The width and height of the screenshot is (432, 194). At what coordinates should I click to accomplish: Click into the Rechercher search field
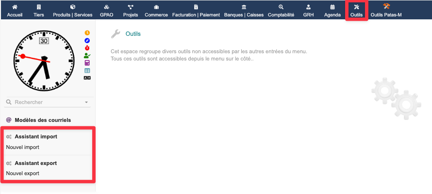44,102
